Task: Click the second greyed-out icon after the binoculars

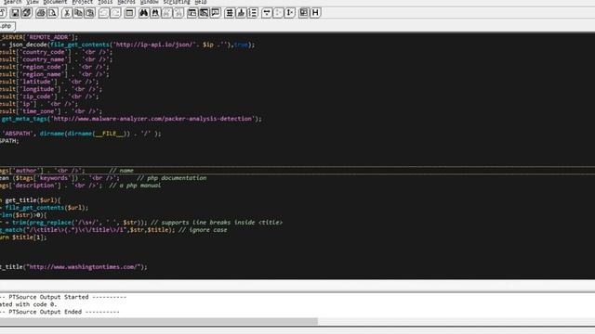Action: click(x=178, y=13)
